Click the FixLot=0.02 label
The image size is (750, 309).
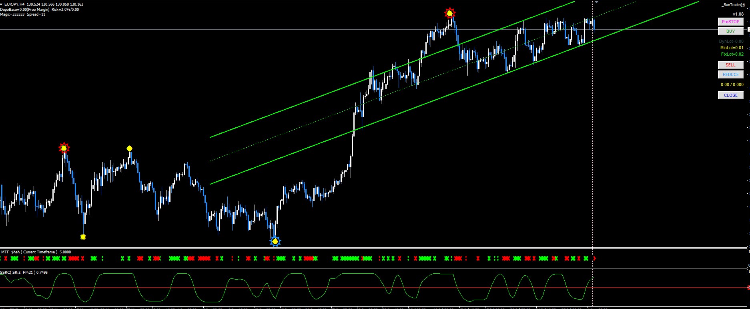[x=732, y=54]
